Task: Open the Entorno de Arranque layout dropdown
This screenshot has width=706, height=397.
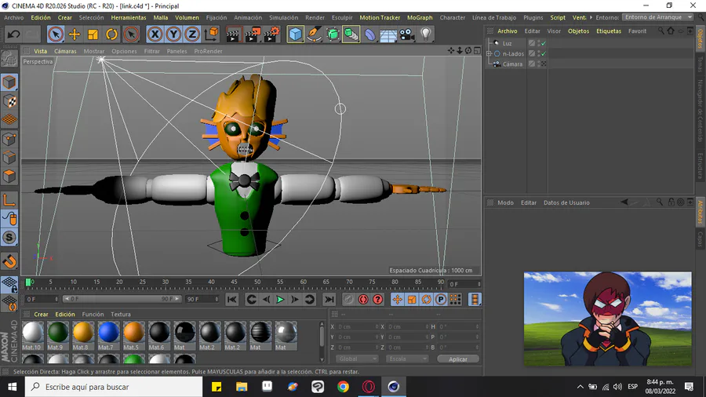Action: coord(658,17)
